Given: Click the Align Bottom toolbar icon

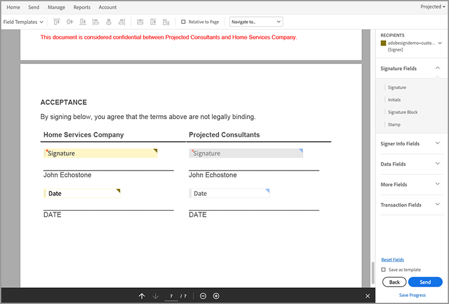Looking at the screenshot, I should coord(83,22).
